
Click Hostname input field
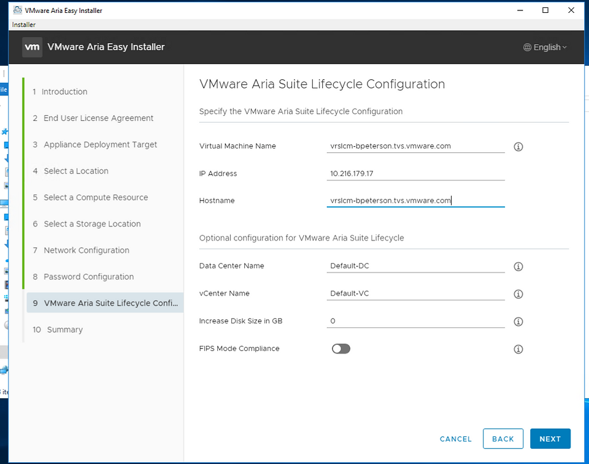point(415,201)
